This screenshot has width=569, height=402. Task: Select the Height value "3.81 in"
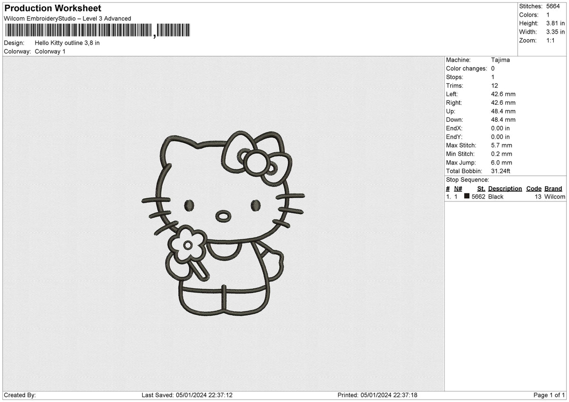click(x=556, y=23)
